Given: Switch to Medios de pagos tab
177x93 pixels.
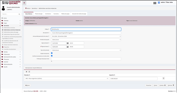Looking at the screenshot, I should point(65,14).
